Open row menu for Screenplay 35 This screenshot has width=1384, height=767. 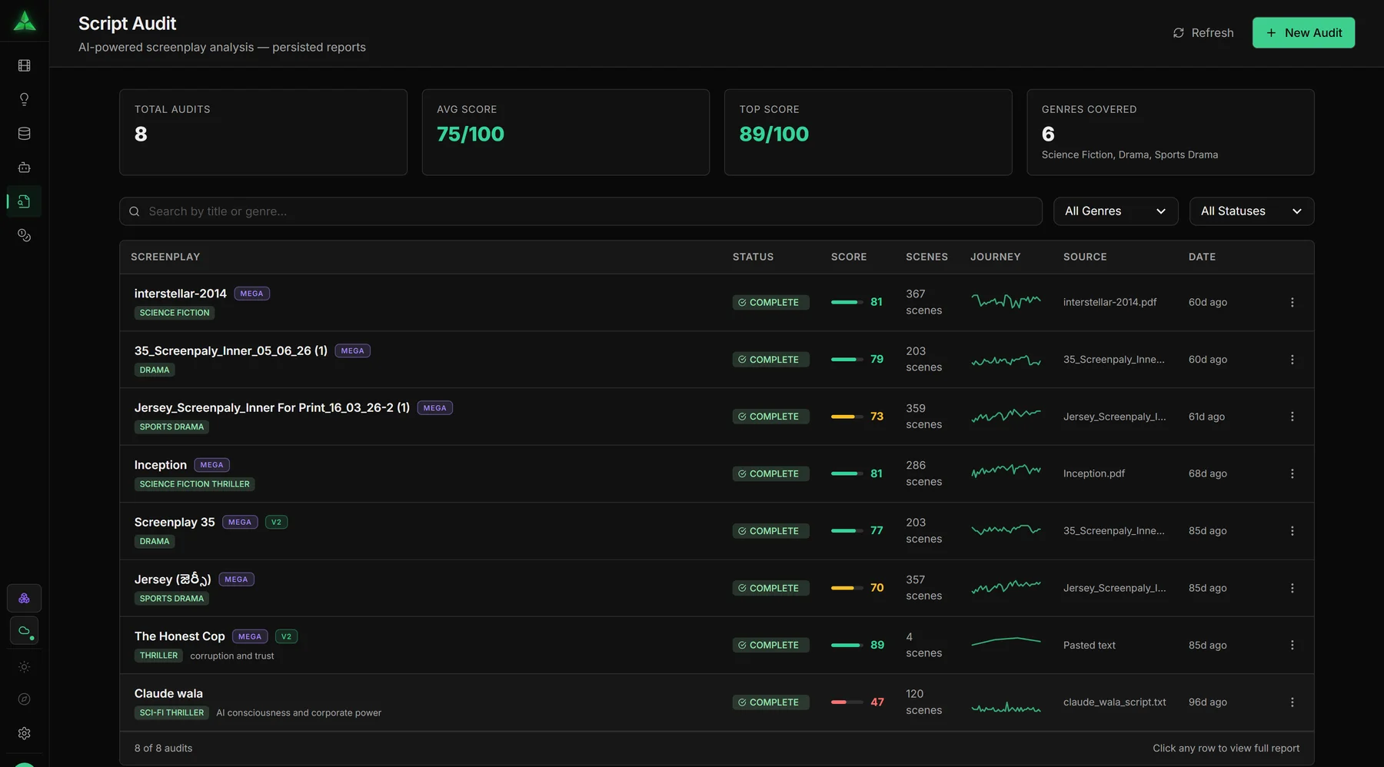pos(1293,531)
